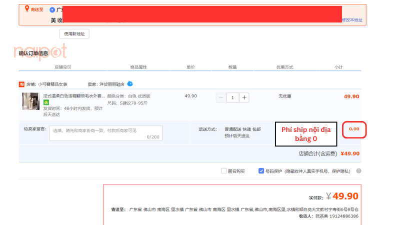Click the napot watermark logo
400x225 pixels.
(x=42, y=51)
